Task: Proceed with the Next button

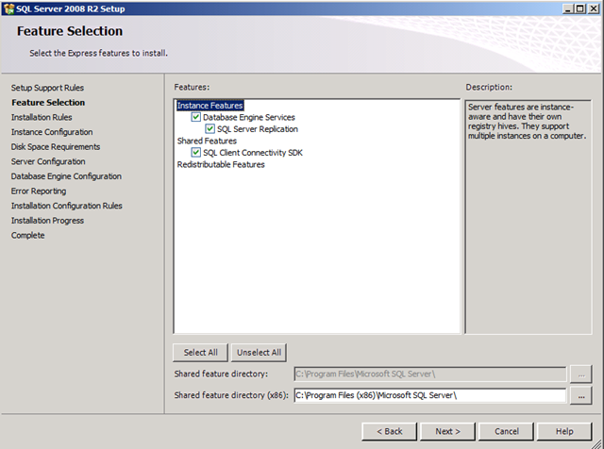Action: point(447,431)
